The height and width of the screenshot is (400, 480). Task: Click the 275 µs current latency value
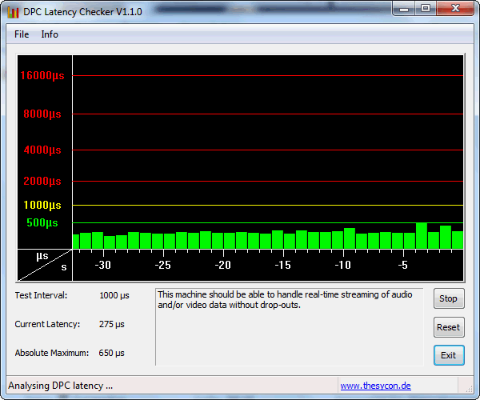click(112, 324)
